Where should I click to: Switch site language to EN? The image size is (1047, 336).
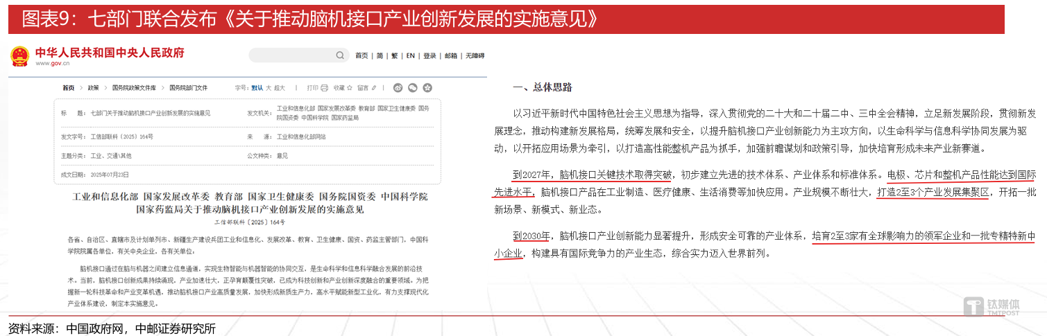coord(410,55)
